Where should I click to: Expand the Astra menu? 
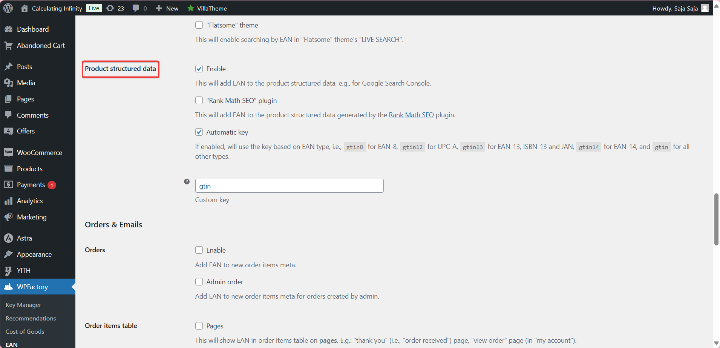[x=24, y=238]
